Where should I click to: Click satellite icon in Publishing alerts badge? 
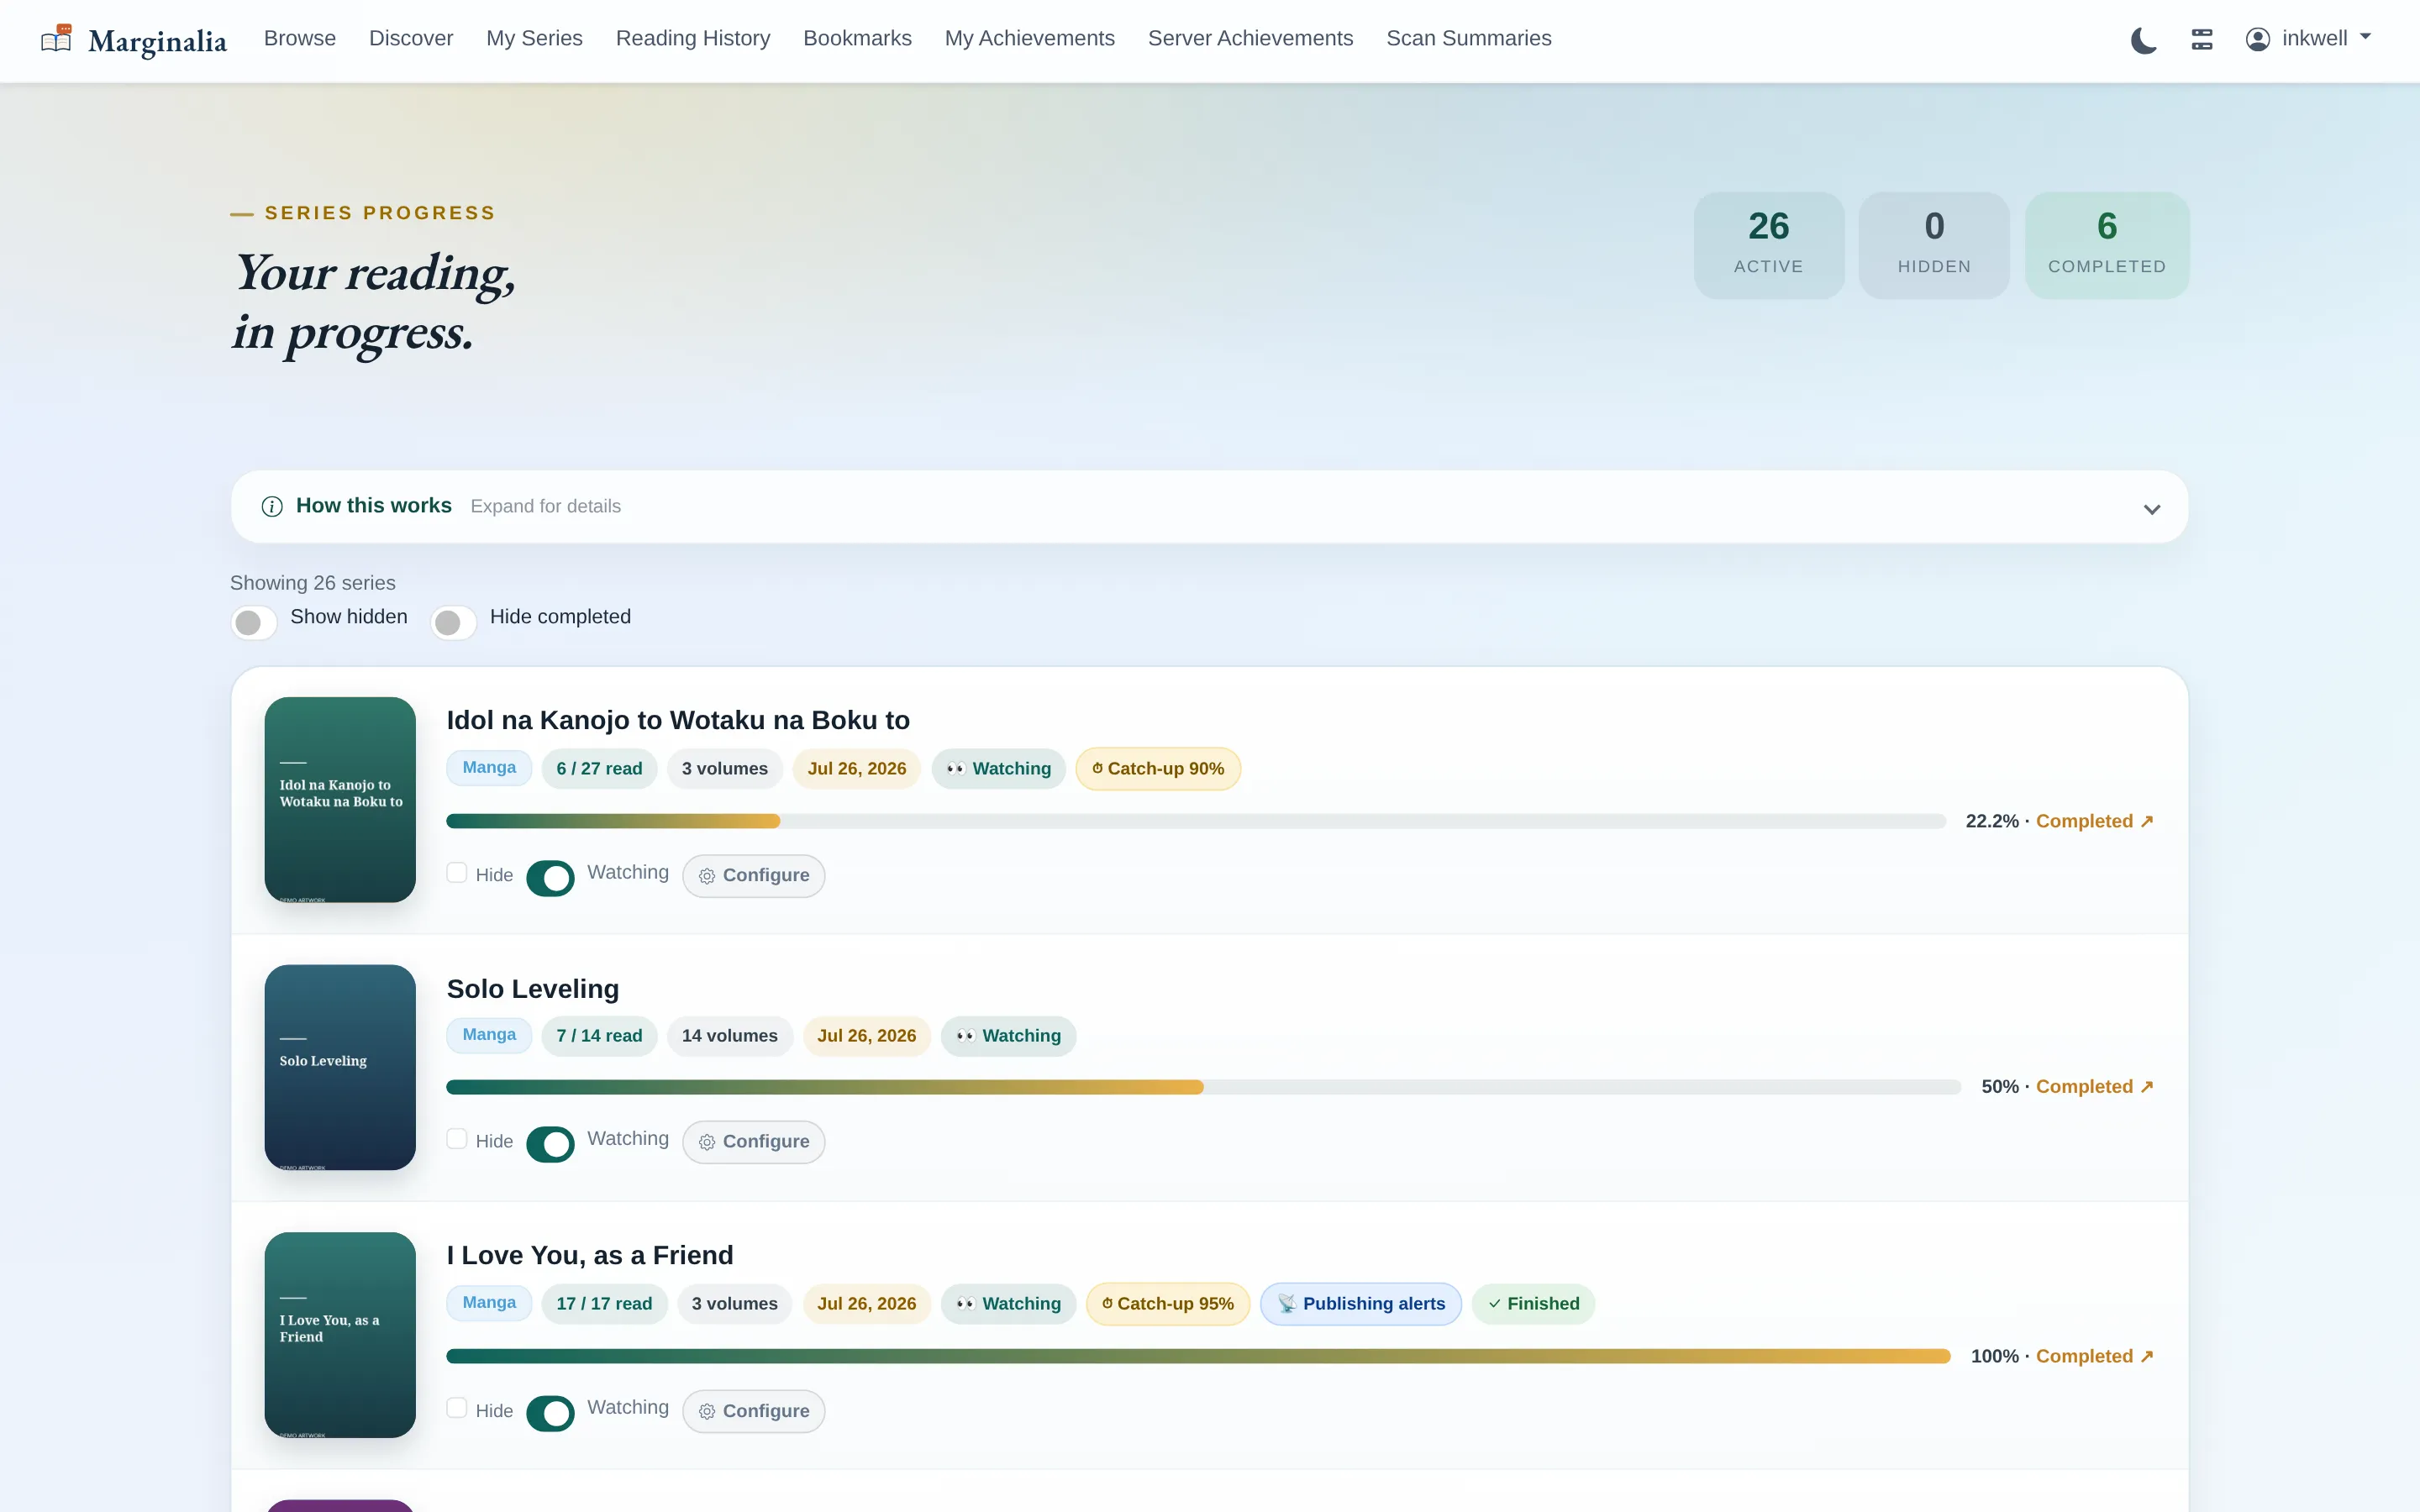point(1287,1304)
